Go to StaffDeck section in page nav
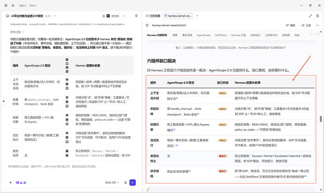Screen dimensions: 324x193 tap(221, 35)
